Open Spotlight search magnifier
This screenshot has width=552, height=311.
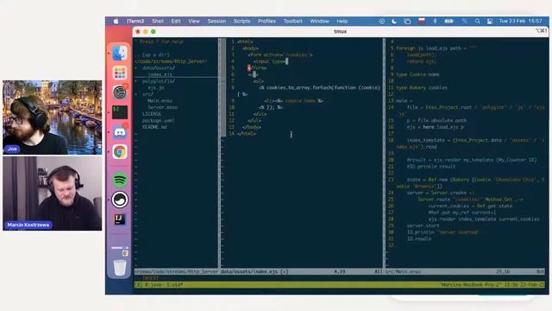coord(477,21)
